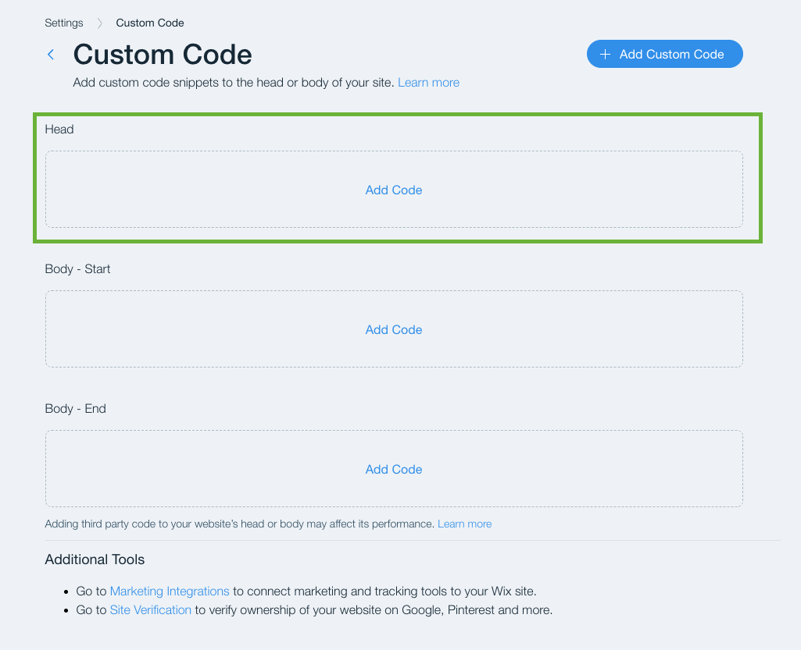Select the highlighted Head section
Screen dimensions: 801x650
point(397,178)
